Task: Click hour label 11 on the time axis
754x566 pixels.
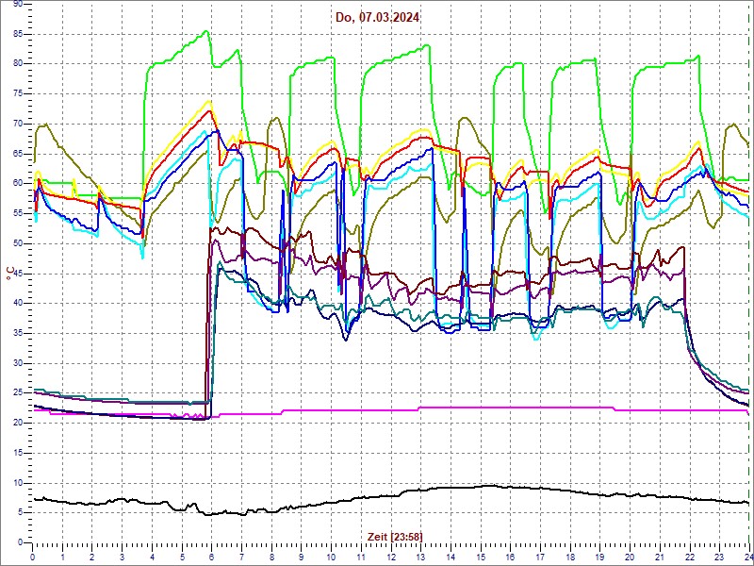Action: pos(361,557)
